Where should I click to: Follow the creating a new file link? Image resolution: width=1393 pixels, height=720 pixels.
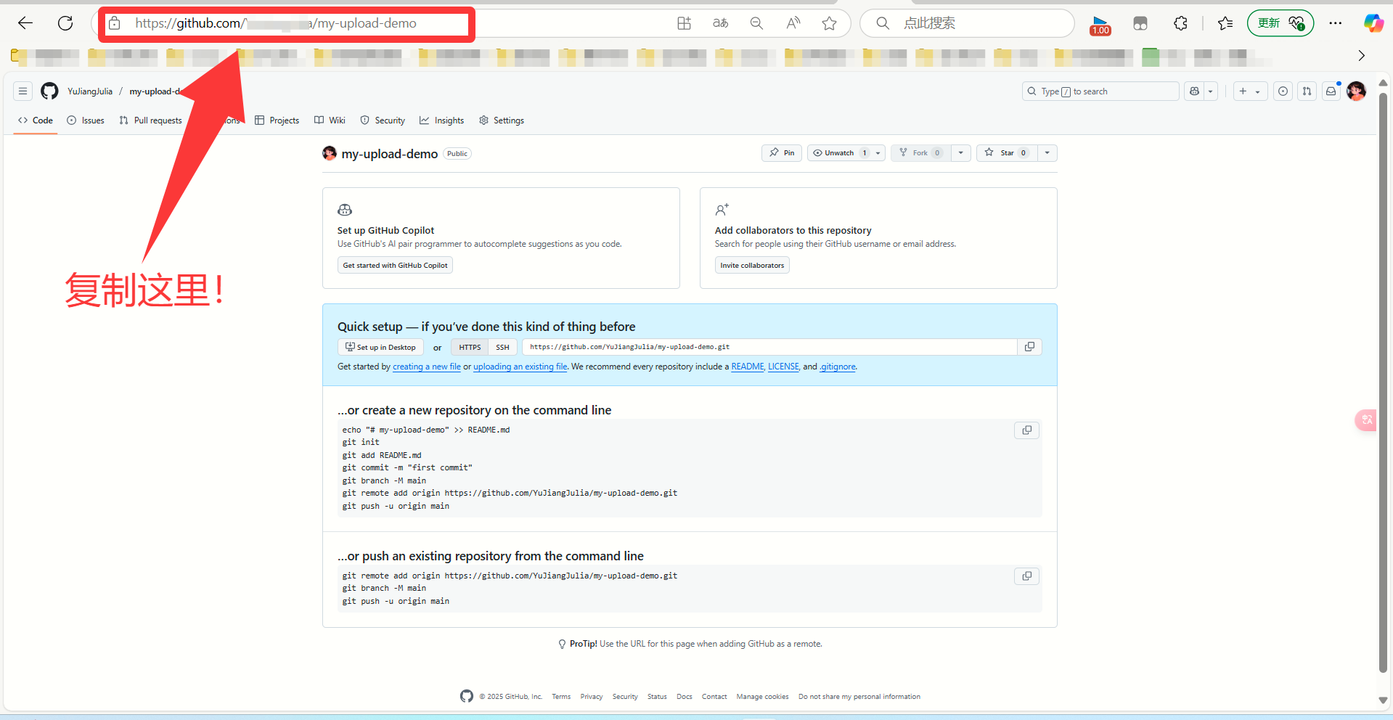click(427, 367)
